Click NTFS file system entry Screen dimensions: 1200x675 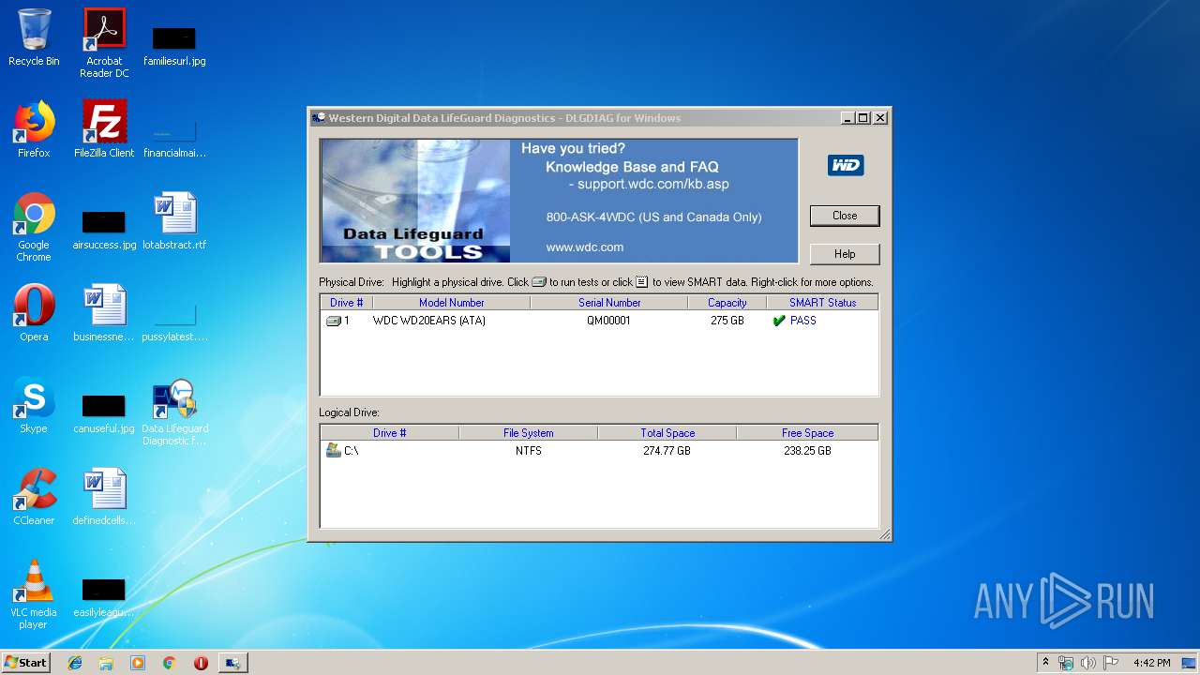(x=529, y=451)
